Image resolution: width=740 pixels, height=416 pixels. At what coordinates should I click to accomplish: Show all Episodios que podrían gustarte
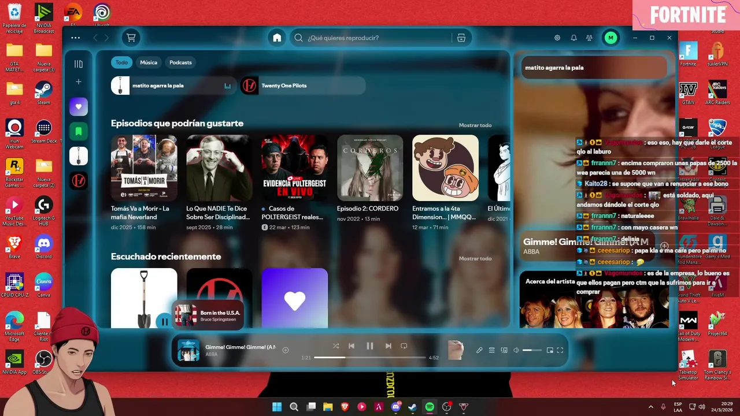point(475,125)
